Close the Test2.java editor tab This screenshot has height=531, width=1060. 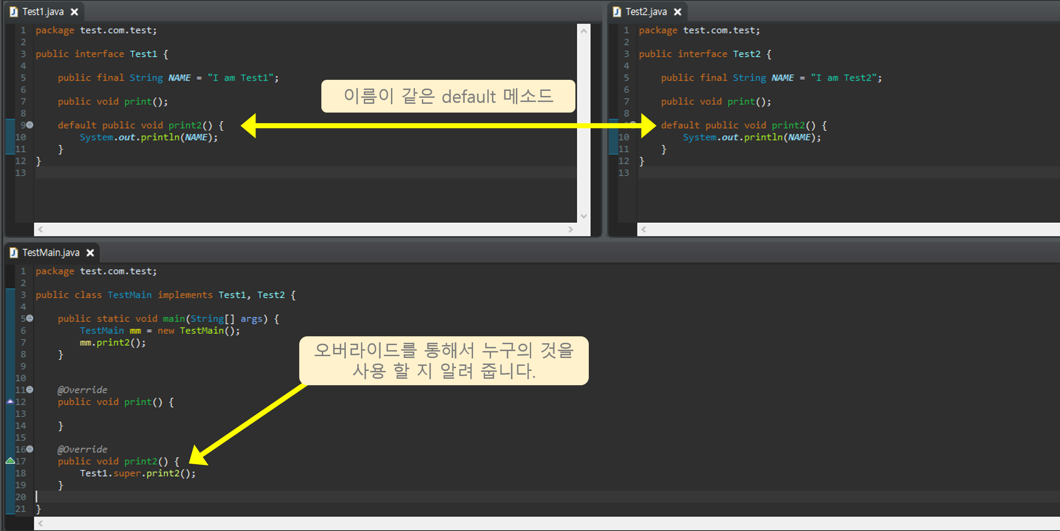[677, 12]
